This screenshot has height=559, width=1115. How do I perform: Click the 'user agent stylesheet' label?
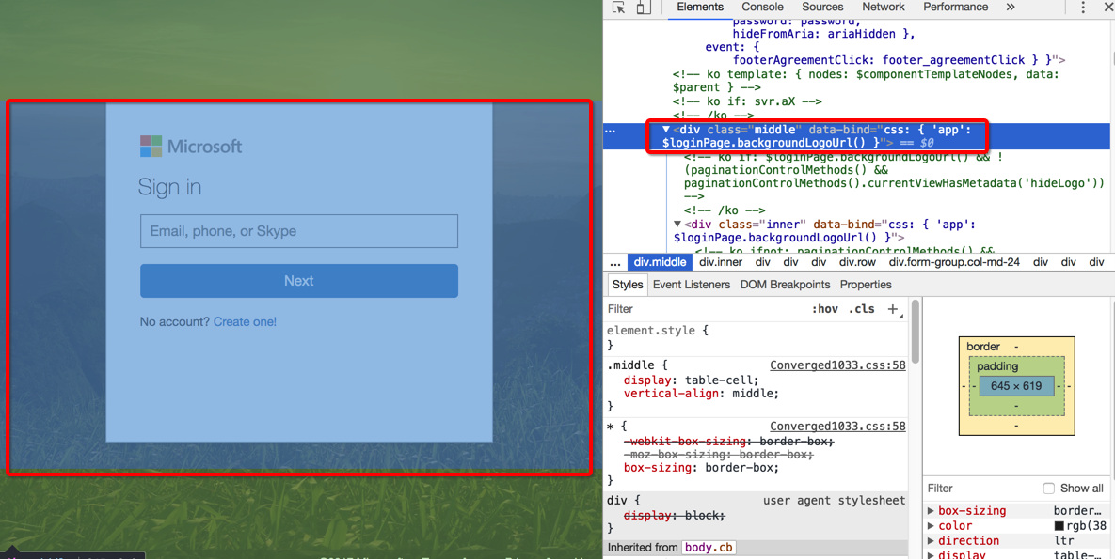pos(834,500)
